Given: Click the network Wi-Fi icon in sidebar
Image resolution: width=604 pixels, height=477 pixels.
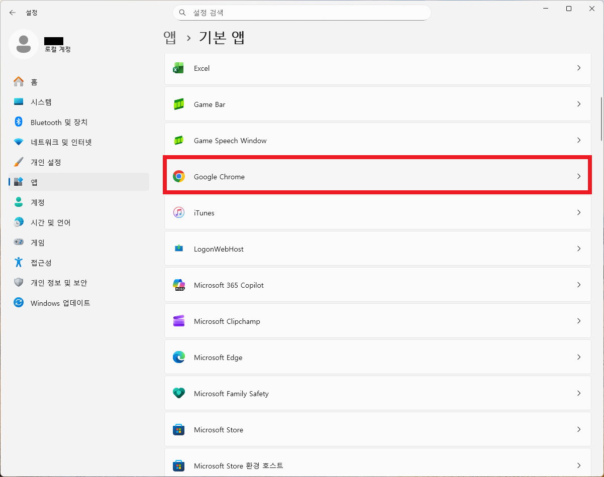Looking at the screenshot, I should click(x=19, y=142).
